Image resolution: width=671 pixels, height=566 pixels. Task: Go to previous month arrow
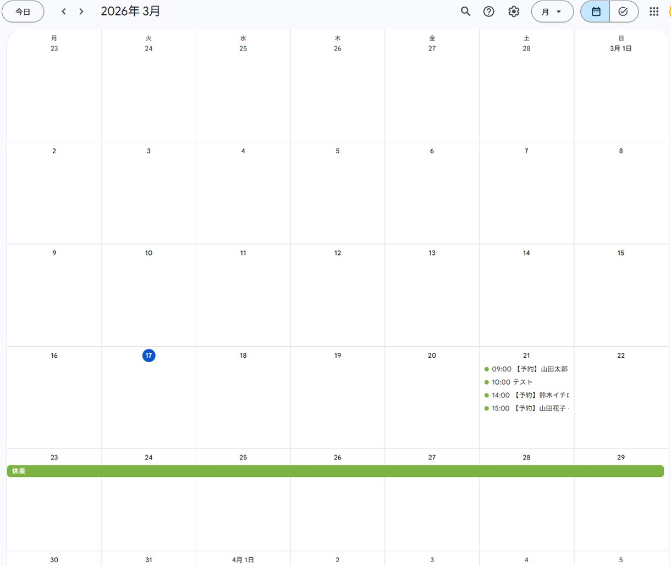[64, 12]
